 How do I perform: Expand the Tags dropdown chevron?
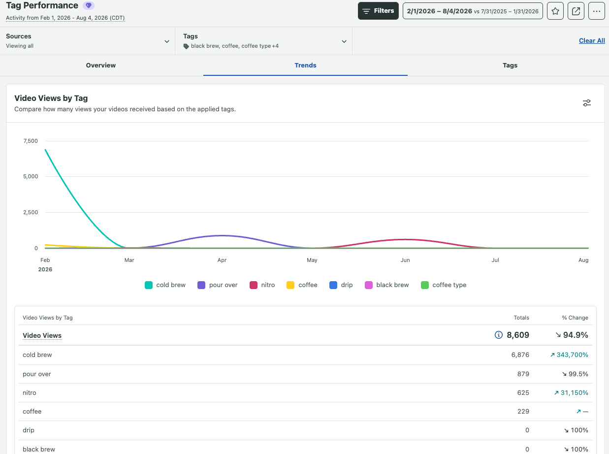344,41
